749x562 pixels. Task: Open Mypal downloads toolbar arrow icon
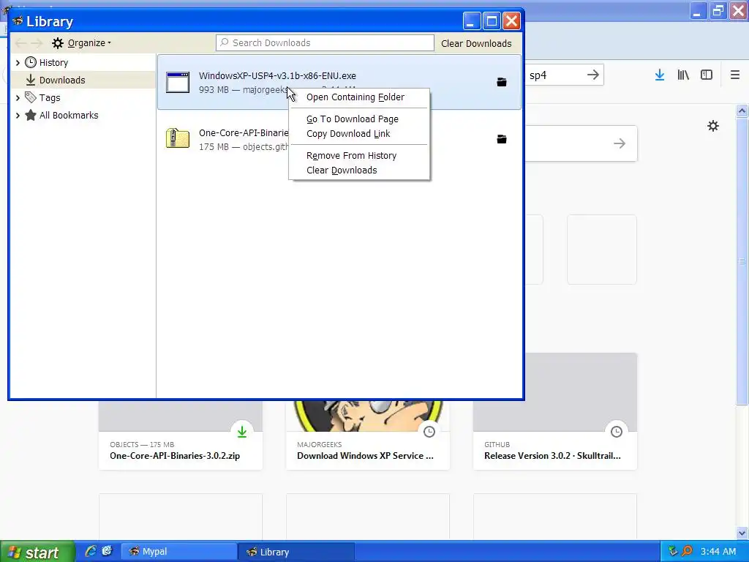[660, 75]
